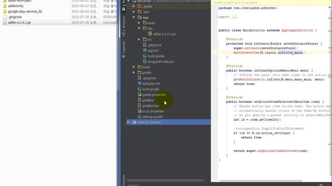
Task: Click the root .gitignore file icon
Action: 140,78
